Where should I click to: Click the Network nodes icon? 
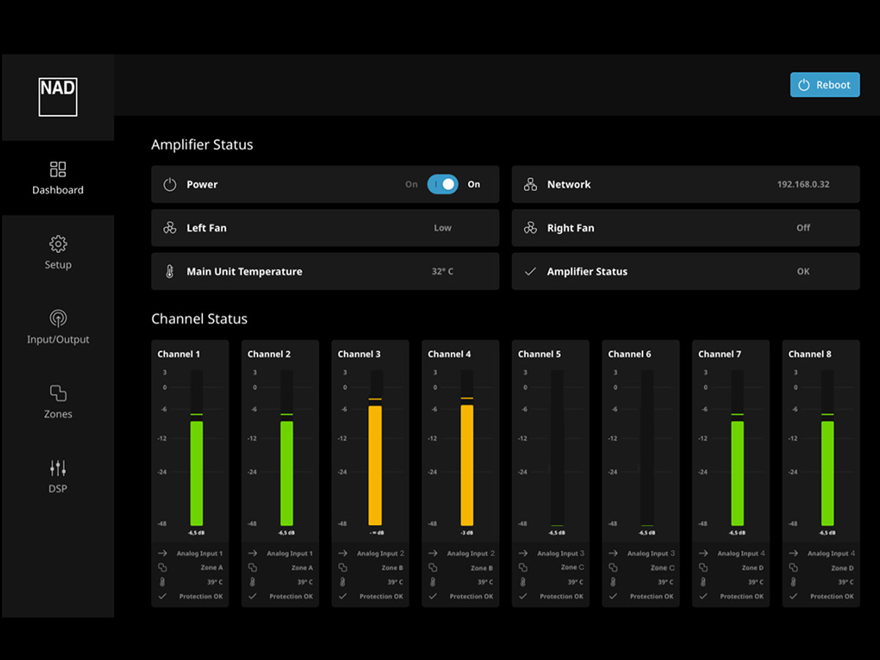(529, 184)
